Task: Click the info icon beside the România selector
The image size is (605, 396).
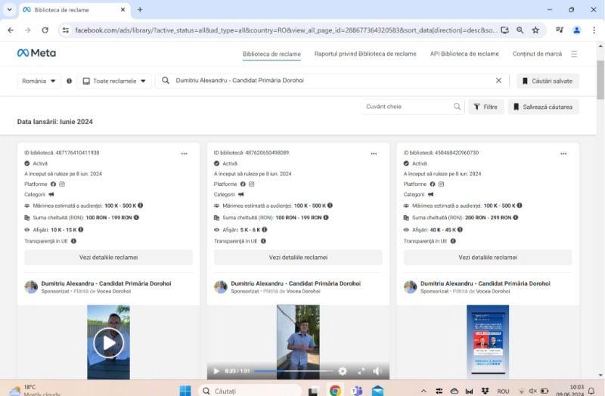Action: [69, 81]
